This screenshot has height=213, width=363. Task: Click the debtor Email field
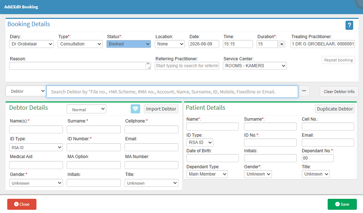[x=151, y=147]
